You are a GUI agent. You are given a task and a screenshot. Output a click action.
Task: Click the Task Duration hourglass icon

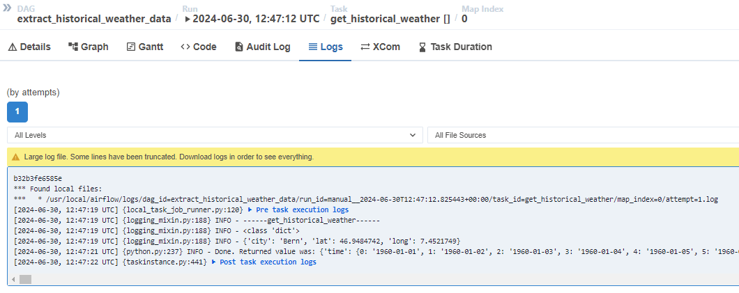(x=422, y=47)
